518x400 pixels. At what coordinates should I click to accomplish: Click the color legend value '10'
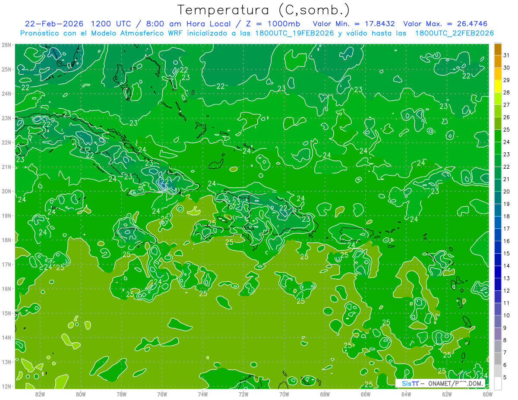tap(507, 315)
